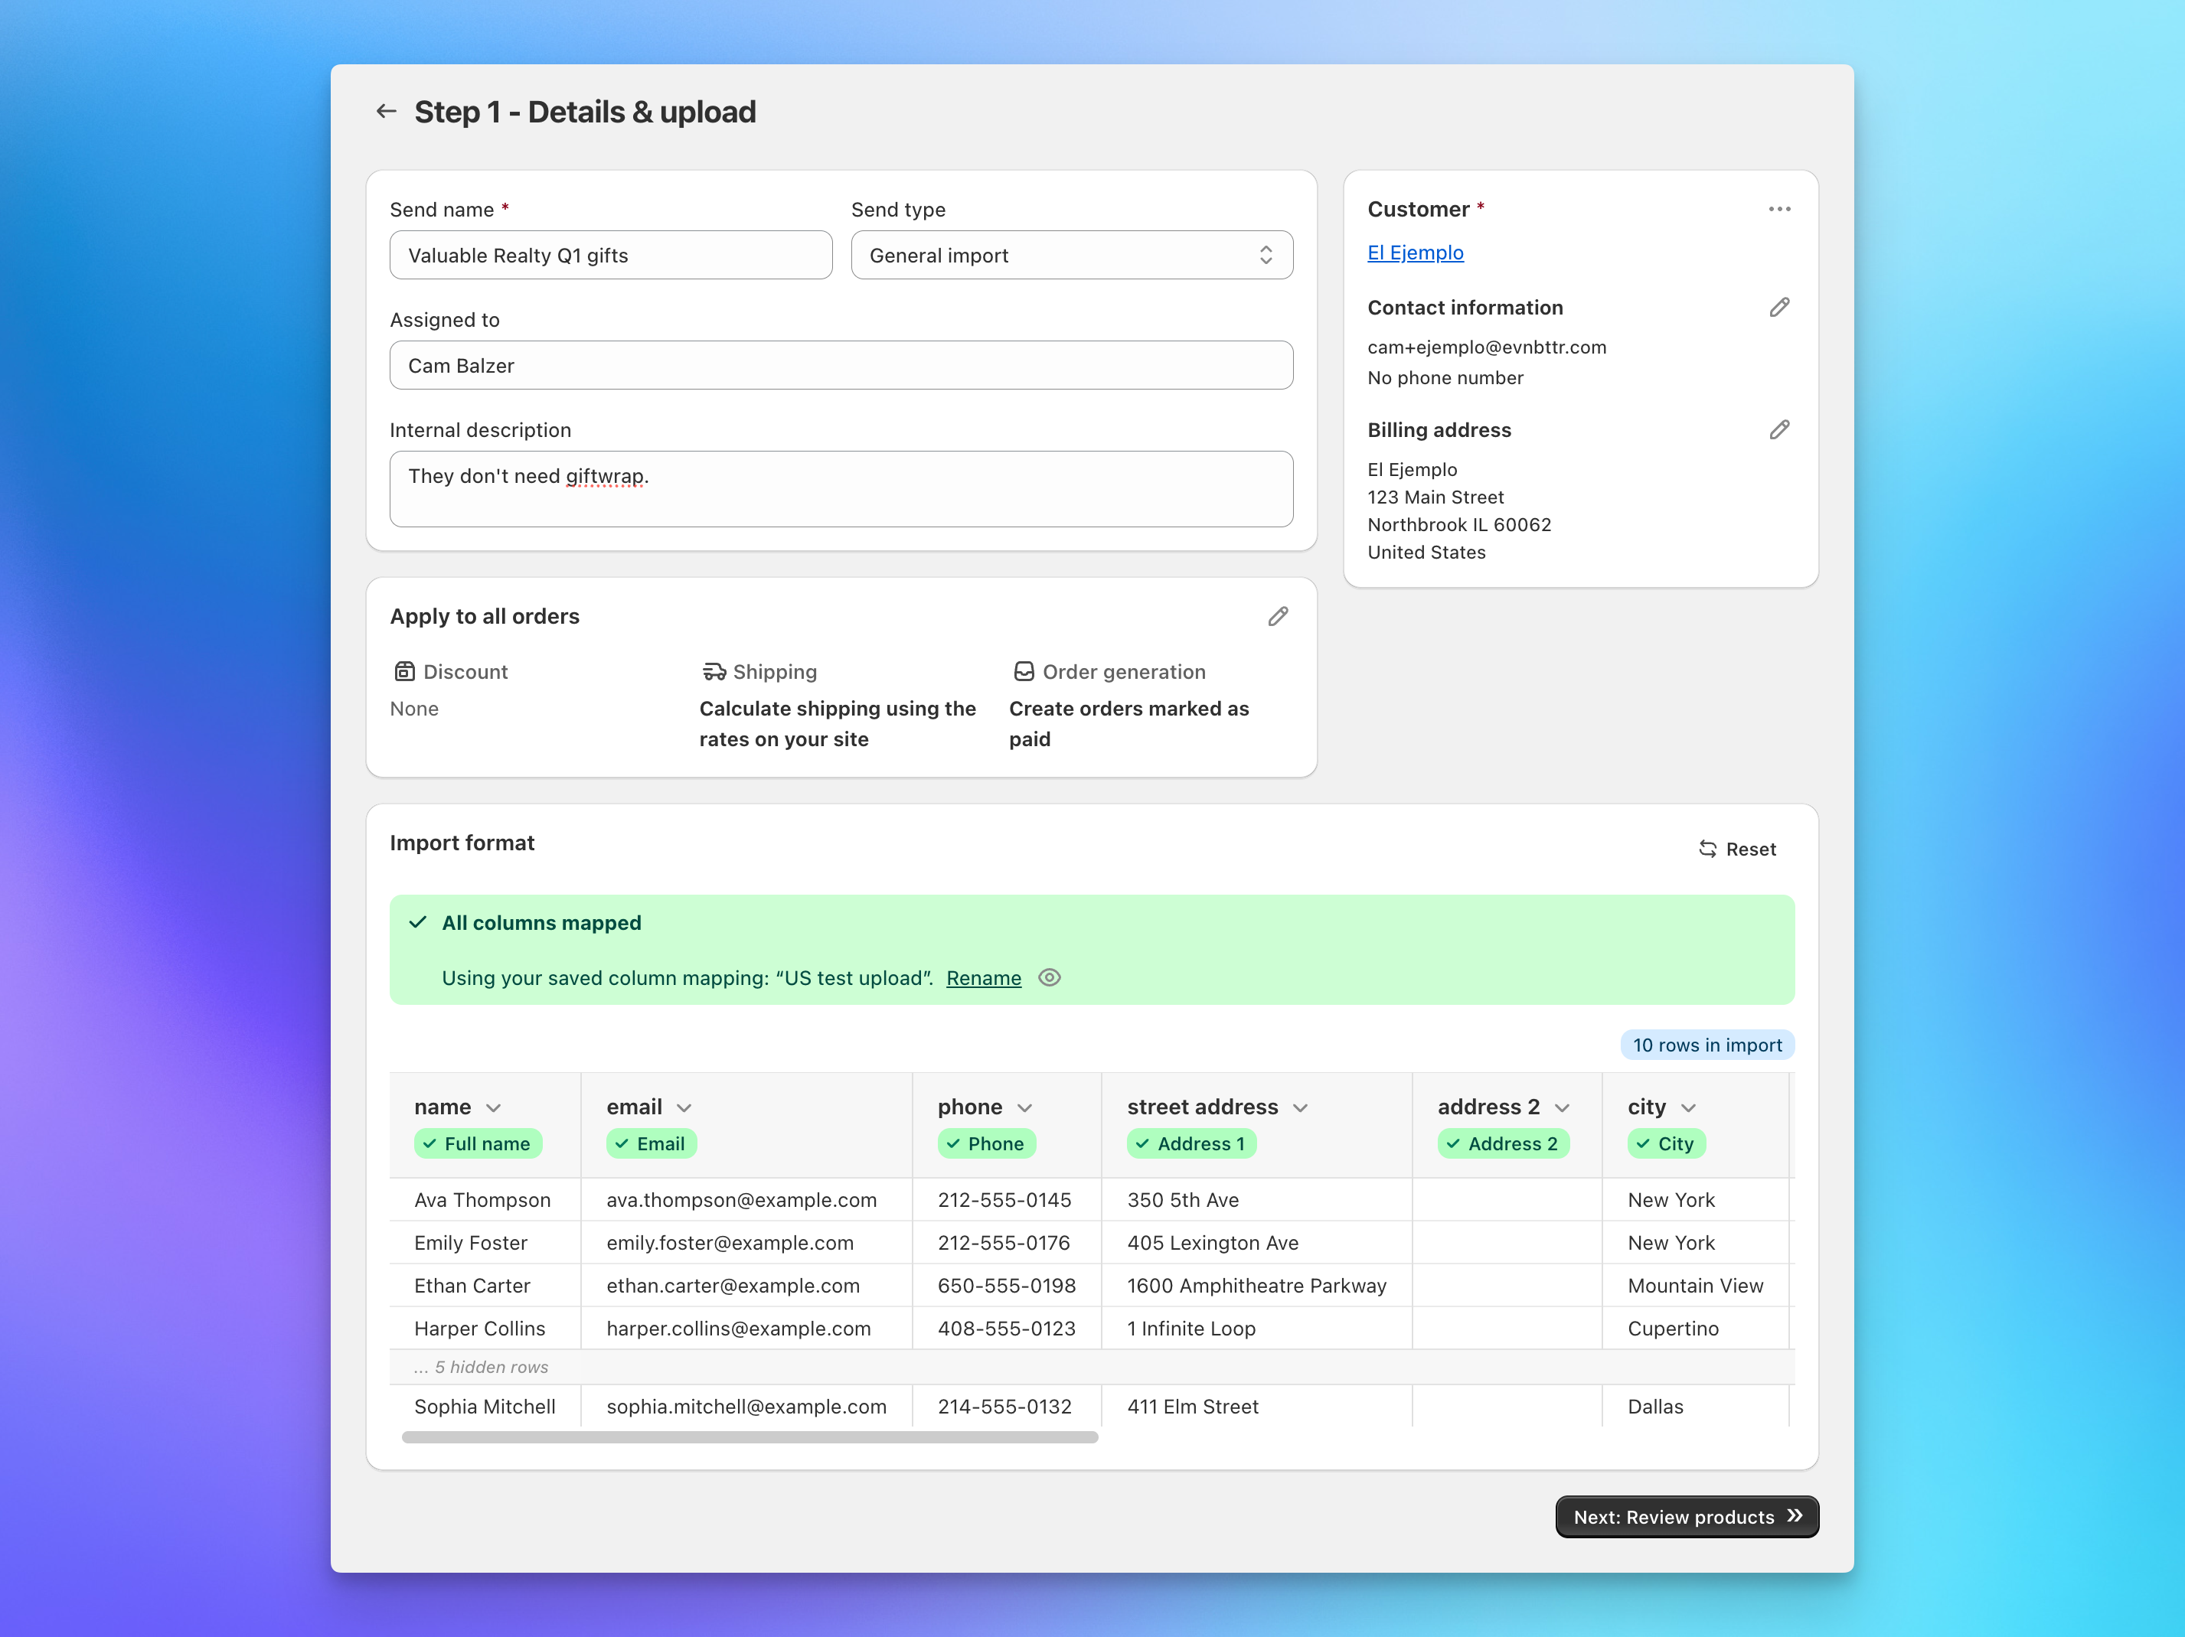Image resolution: width=2185 pixels, height=1637 pixels.
Task: Click inside the Send name field
Action: (x=610, y=255)
